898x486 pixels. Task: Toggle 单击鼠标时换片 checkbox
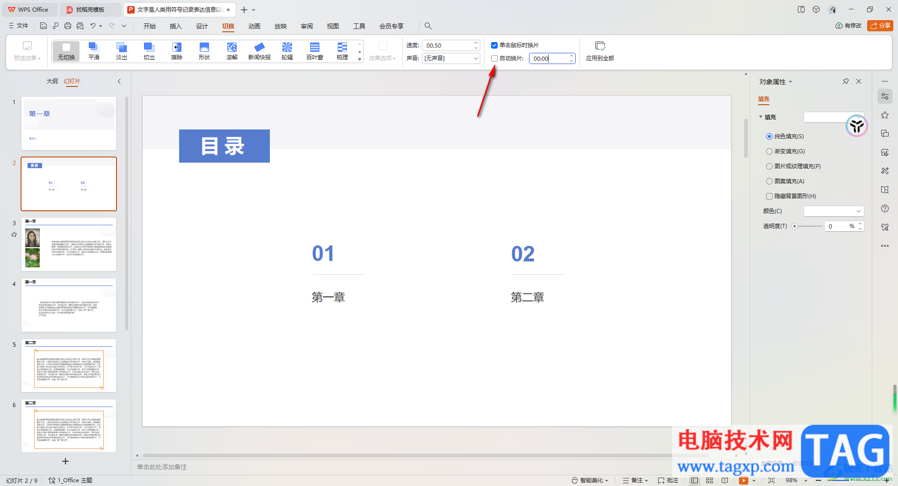click(x=494, y=45)
